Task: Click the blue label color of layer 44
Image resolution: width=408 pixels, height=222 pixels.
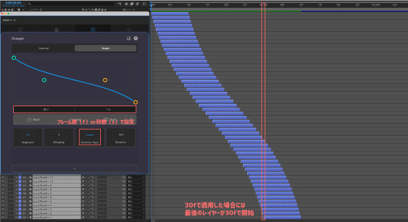Action: pos(20,185)
